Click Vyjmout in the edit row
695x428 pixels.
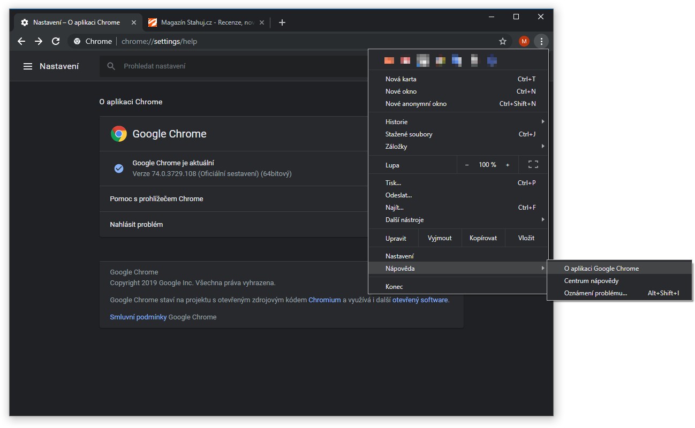(440, 238)
